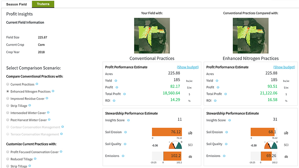Click info icon beside Interseeded Winter Cover

tap(48, 113)
